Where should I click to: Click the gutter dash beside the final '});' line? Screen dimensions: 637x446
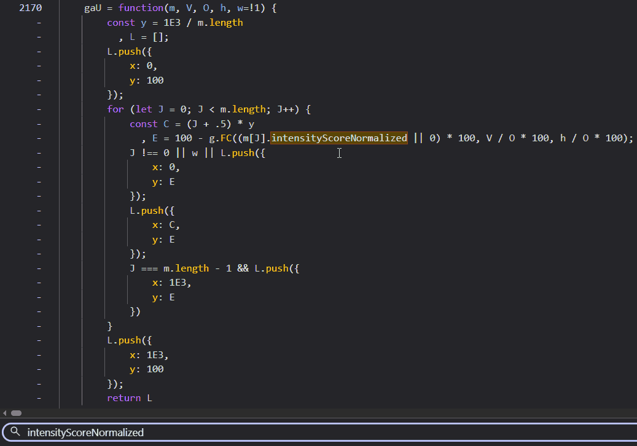coord(39,383)
